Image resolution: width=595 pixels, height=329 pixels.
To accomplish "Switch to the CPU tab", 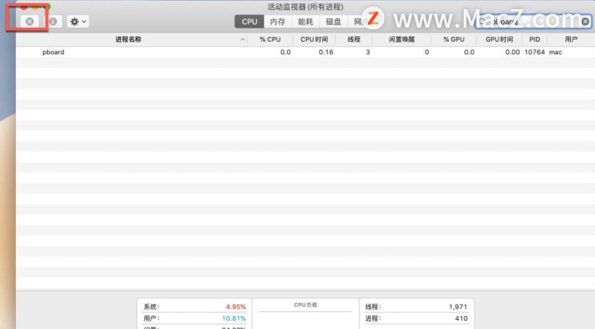I will point(249,21).
